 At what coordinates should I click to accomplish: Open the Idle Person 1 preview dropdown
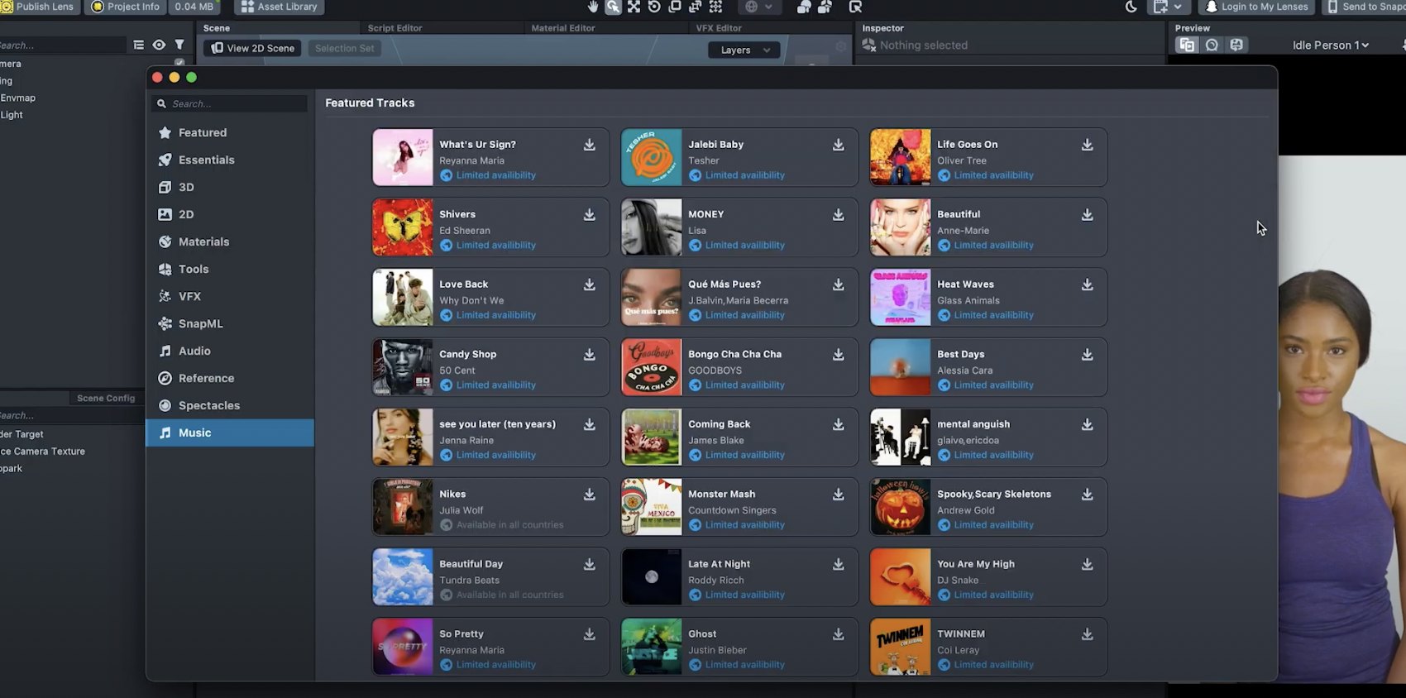tap(1330, 45)
